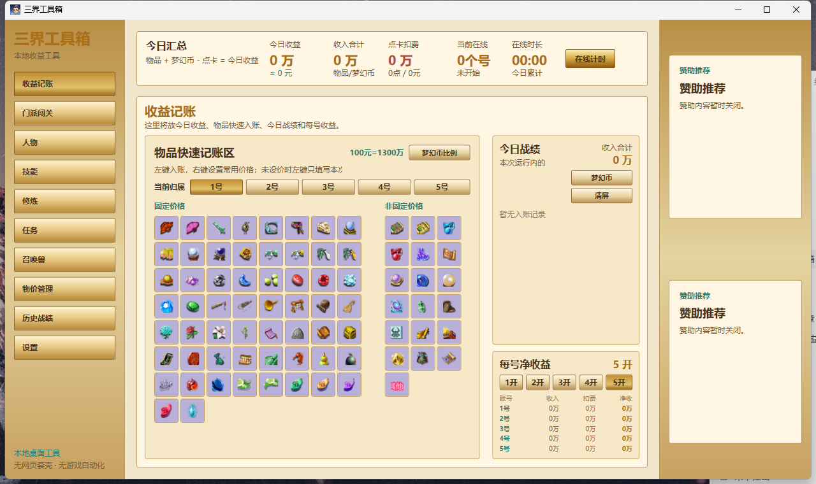Pick the green jade sword item

(219, 228)
